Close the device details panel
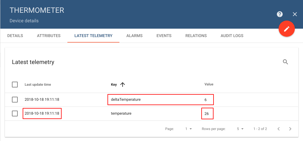The width and height of the screenshot is (303, 141). (x=295, y=14)
